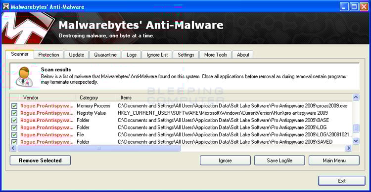Open the Update tab

76,55
